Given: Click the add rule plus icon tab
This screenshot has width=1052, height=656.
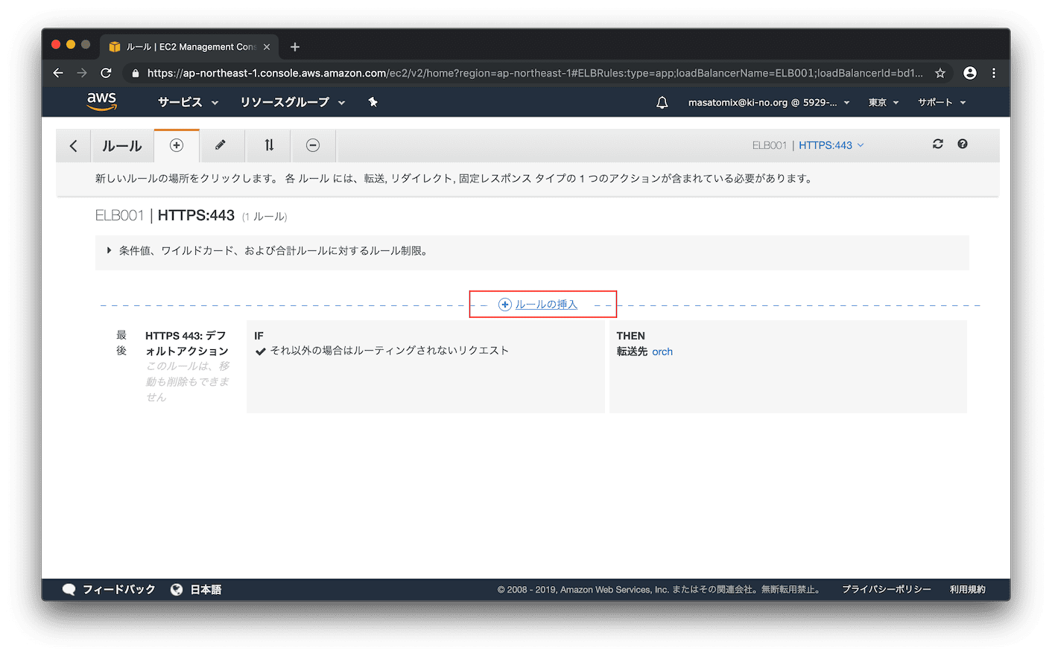Looking at the screenshot, I should tap(177, 145).
